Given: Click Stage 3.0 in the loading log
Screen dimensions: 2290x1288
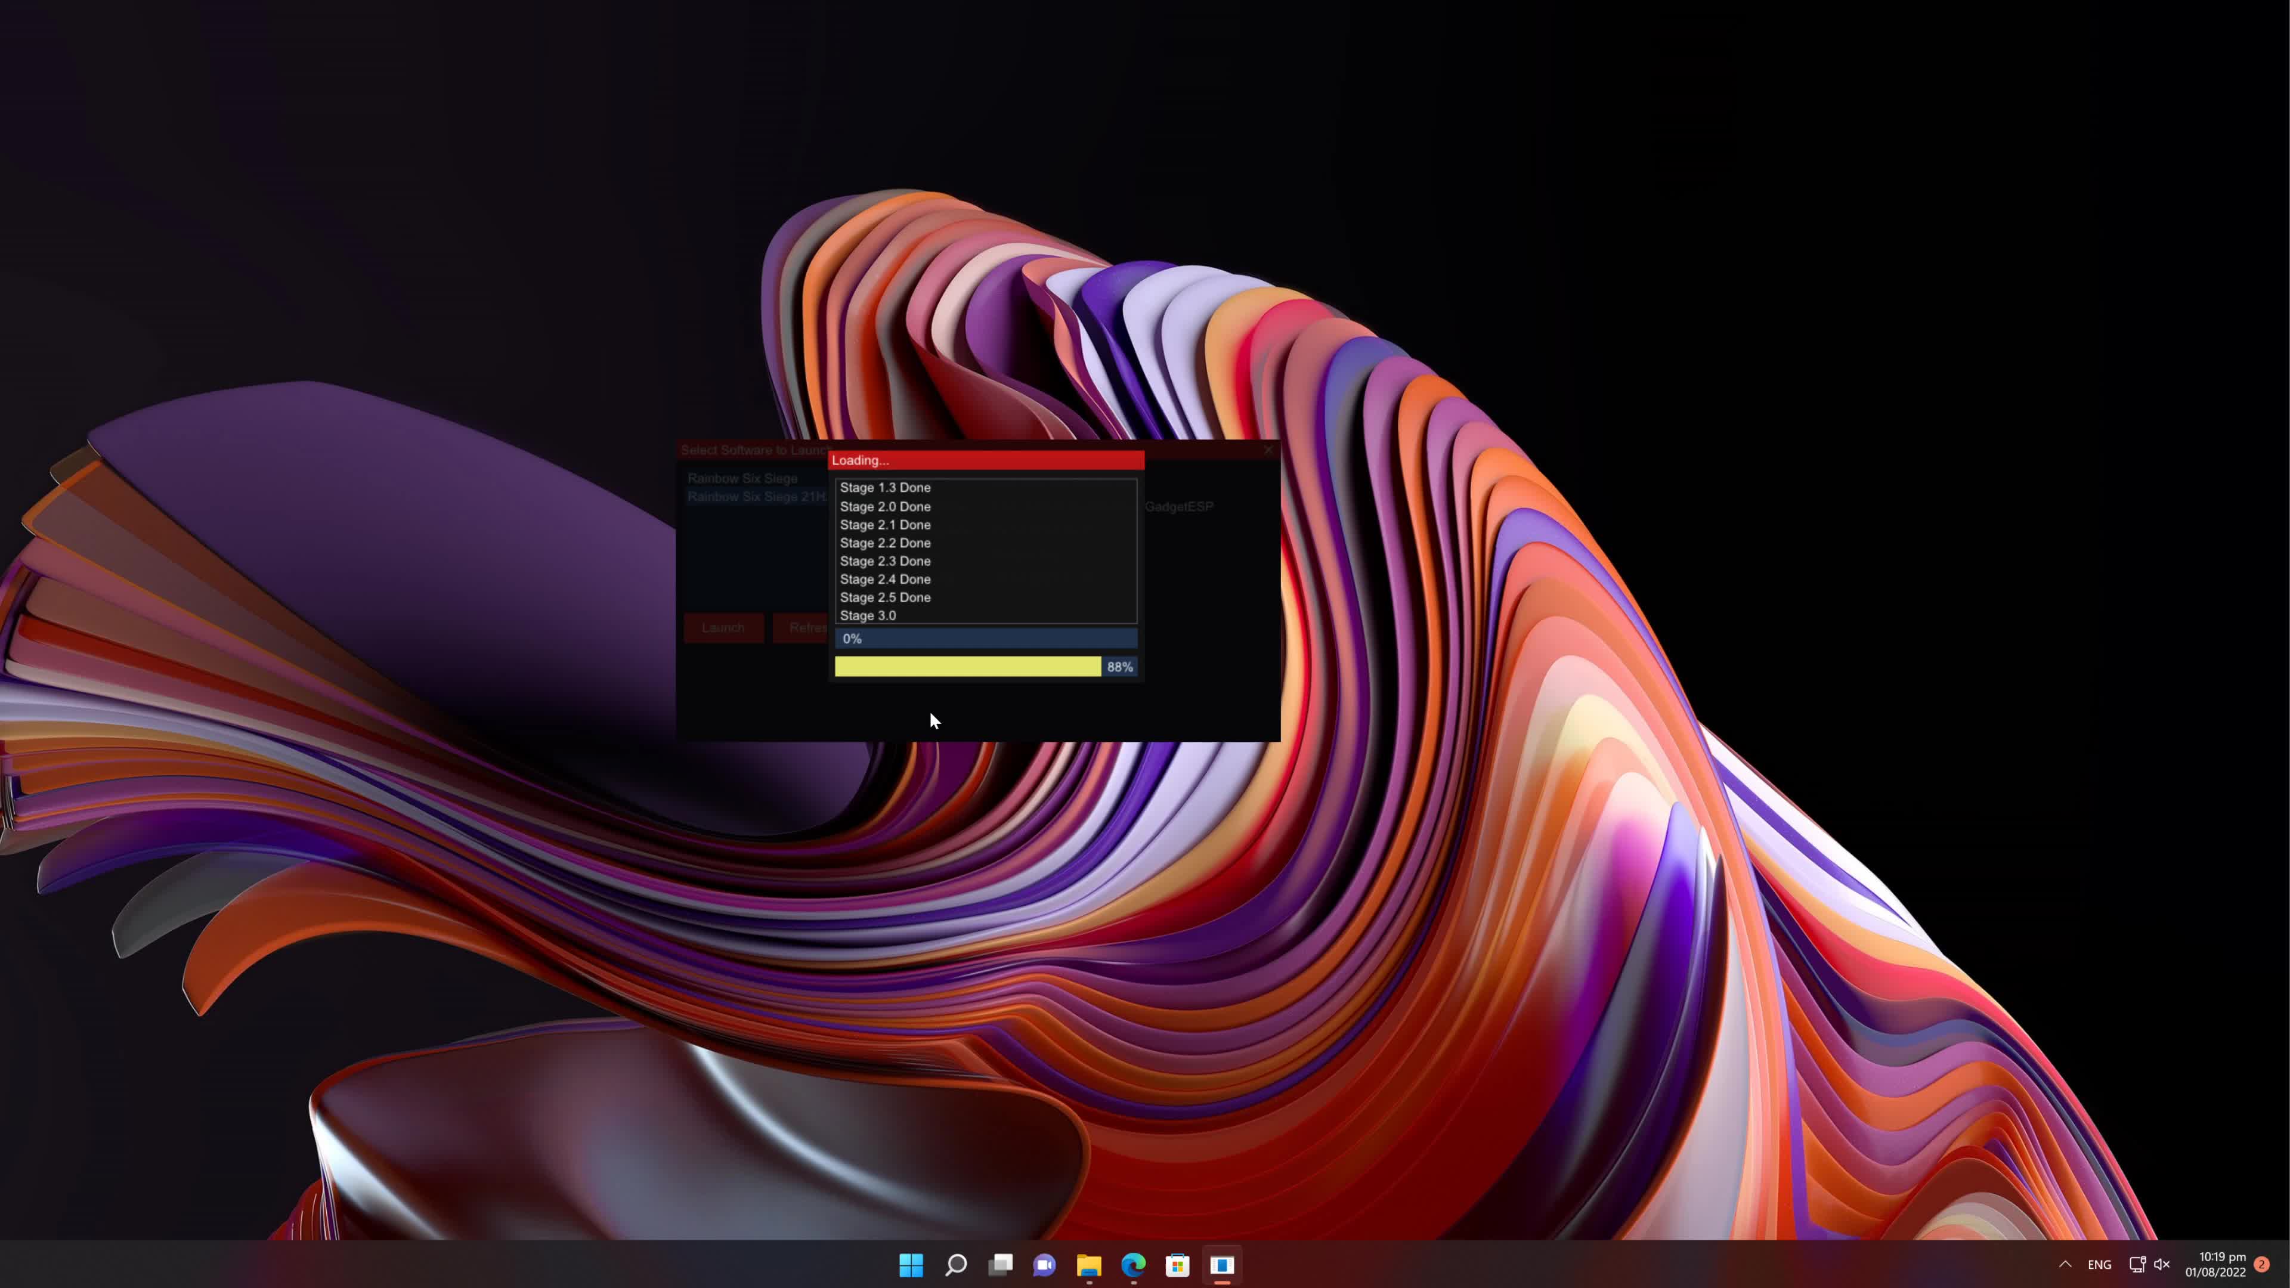Looking at the screenshot, I should [x=868, y=615].
